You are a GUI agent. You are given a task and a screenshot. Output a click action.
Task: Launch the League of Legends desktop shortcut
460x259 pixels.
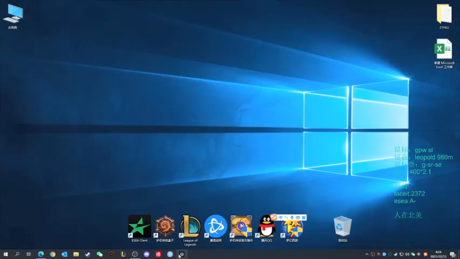point(190,230)
